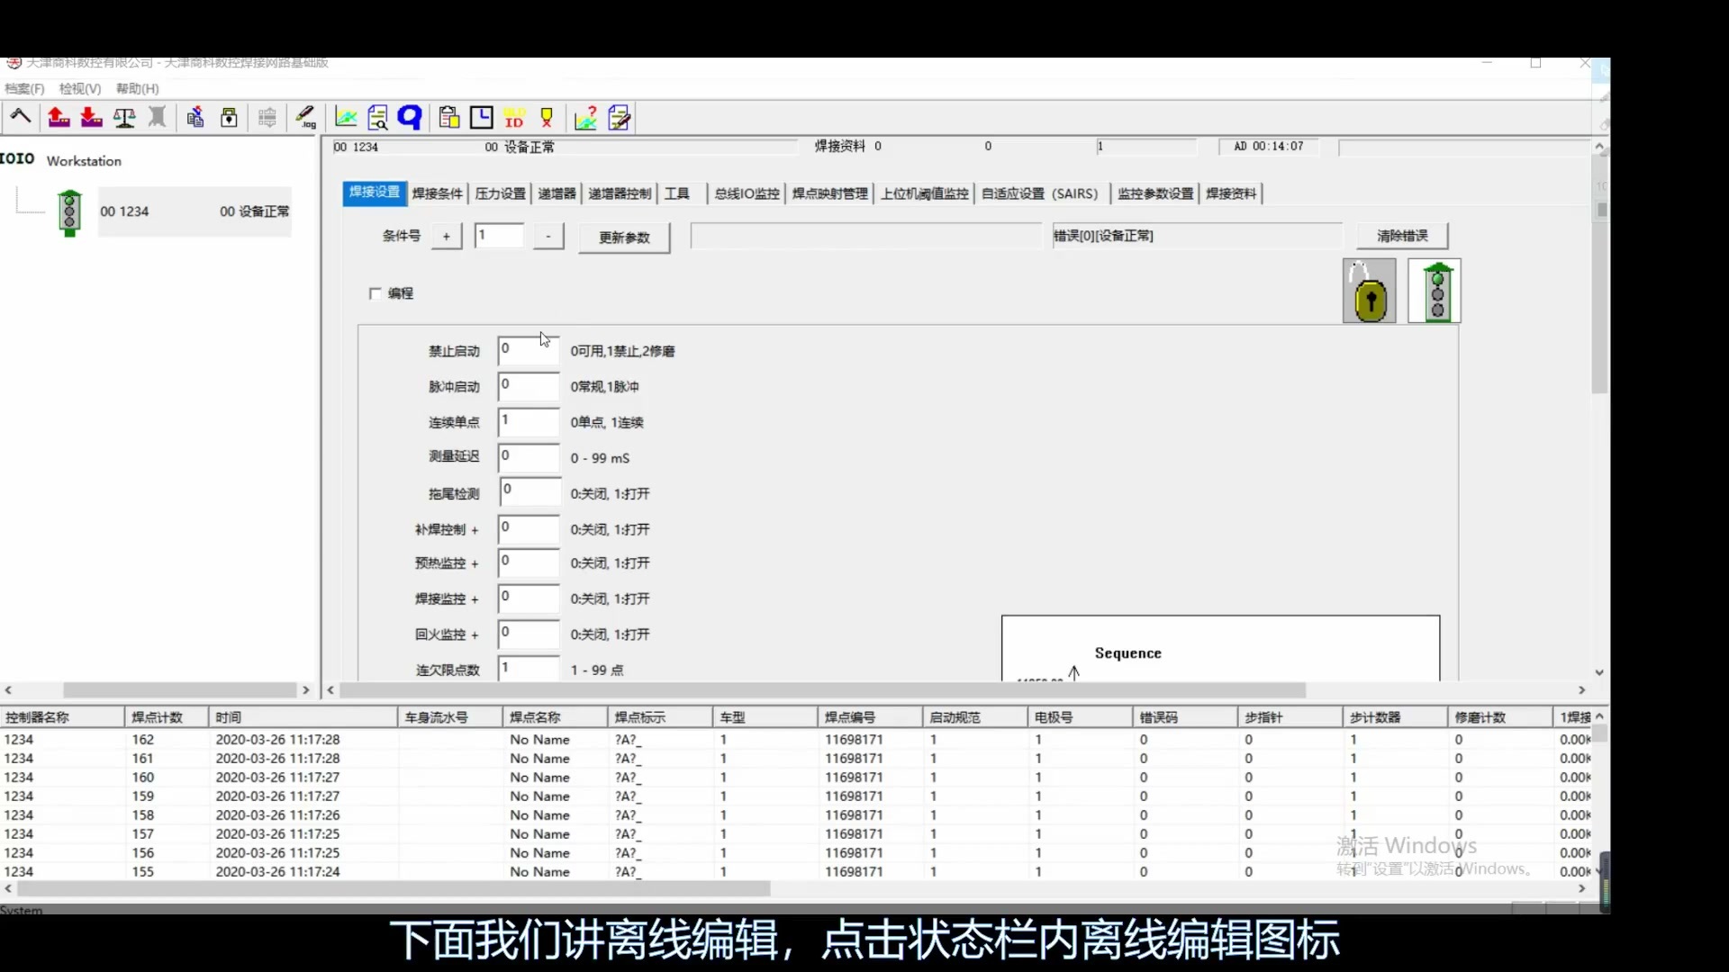The image size is (1729, 972).
Task: Click the copy documents toolbar icon
Action: click(195, 117)
